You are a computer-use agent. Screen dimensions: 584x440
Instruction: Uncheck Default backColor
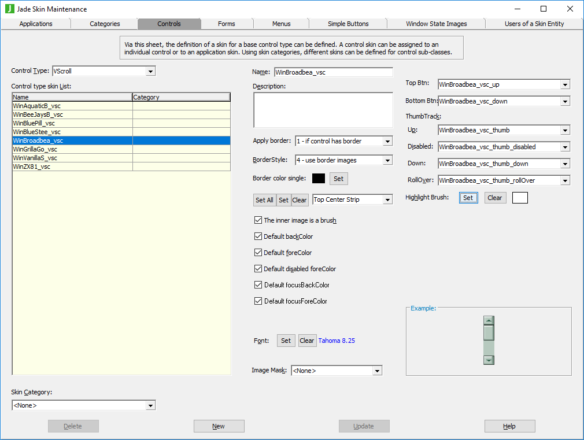coord(258,236)
